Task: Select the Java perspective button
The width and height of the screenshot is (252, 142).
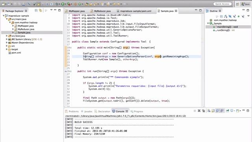Action: click(x=246, y=4)
